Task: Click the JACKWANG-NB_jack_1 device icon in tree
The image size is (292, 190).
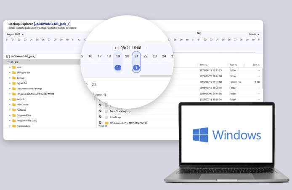Action: [x=8, y=56]
